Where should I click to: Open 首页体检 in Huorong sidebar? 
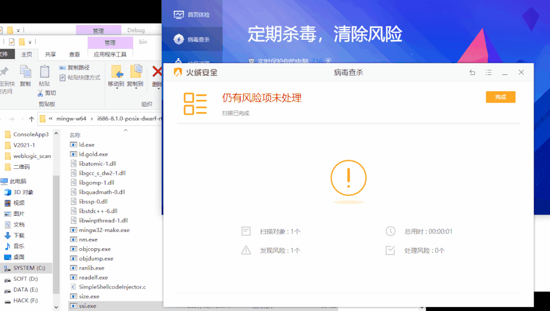pyautogui.click(x=192, y=15)
